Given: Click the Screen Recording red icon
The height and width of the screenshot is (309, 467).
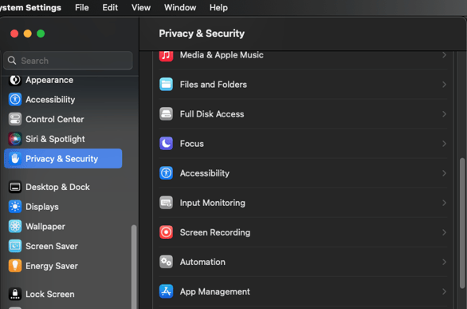Looking at the screenshot, I should point(166,232).
